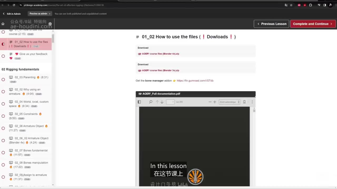
Task: Mark 02_06 Armature Object completion circle
Action: point(3,128)
